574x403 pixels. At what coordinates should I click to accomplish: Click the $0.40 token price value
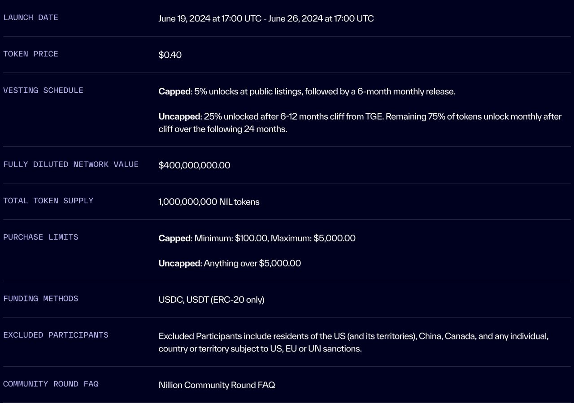pos(170,55)
